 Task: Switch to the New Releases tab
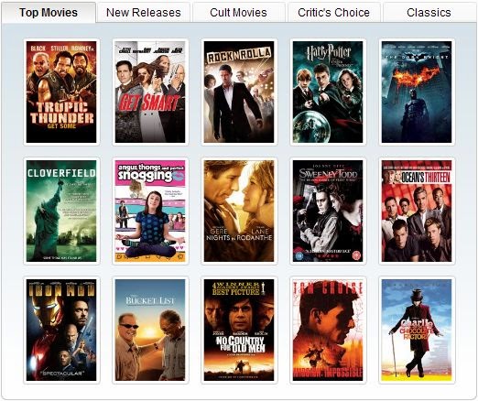[144, 13]
